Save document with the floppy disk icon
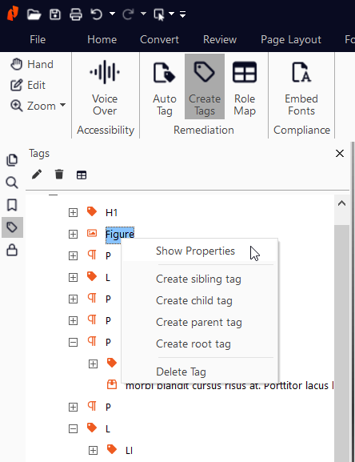Viewport: 355px width, 462px height. pyautogui.click(x=55, y=14)
